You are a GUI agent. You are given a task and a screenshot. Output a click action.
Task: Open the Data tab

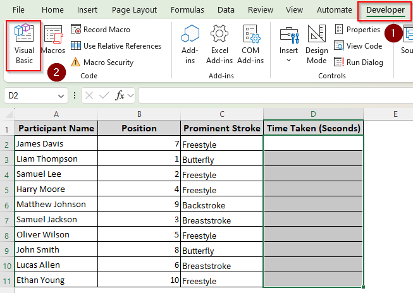coord(226,9)
